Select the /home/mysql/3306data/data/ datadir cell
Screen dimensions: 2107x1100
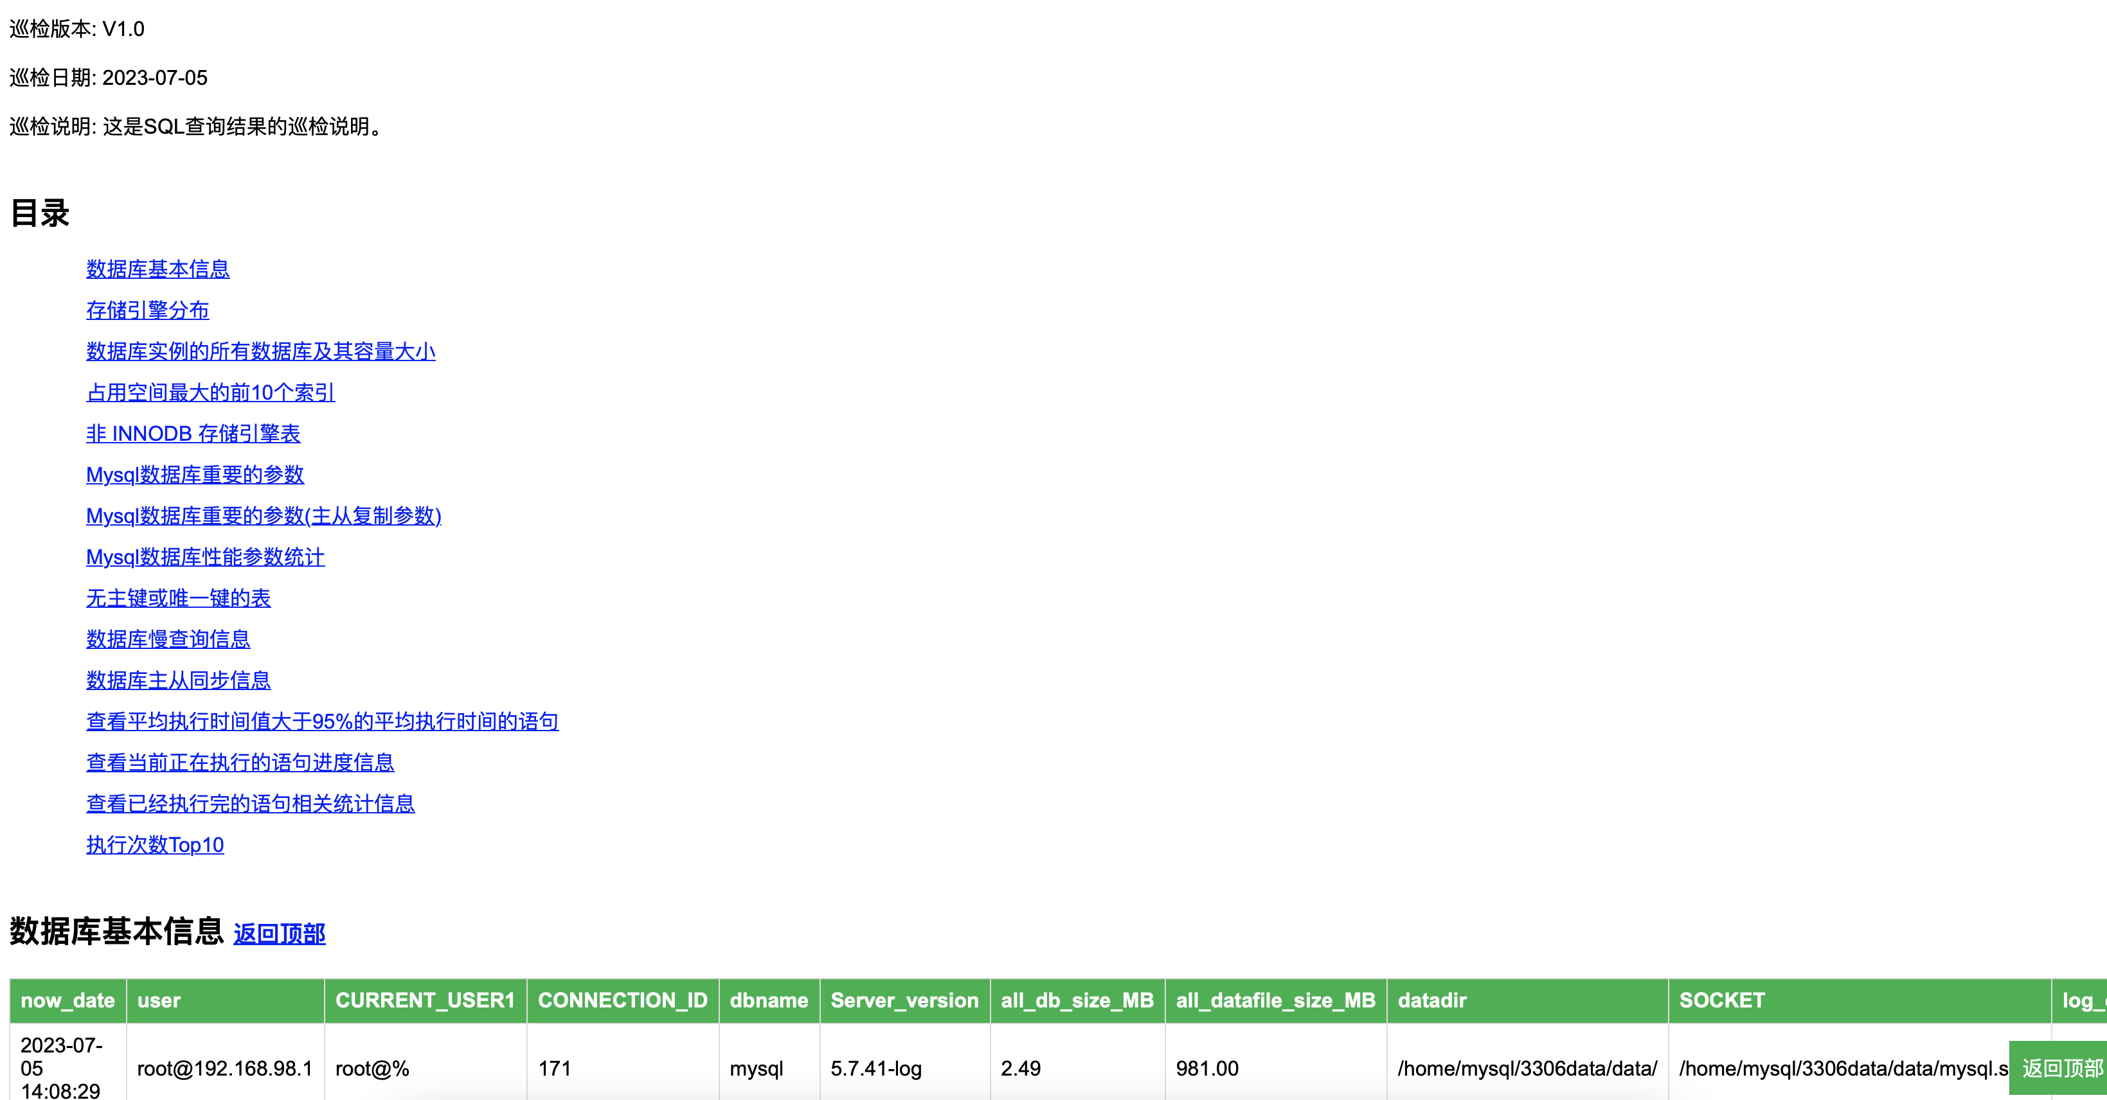click(1527, 1068)
